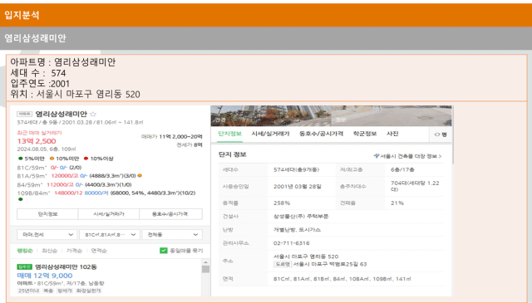Viewport: 532px width, 303px height.
Task: Click the 개별난방, 도시가스 heating value
Action: (x=297, y=229)
